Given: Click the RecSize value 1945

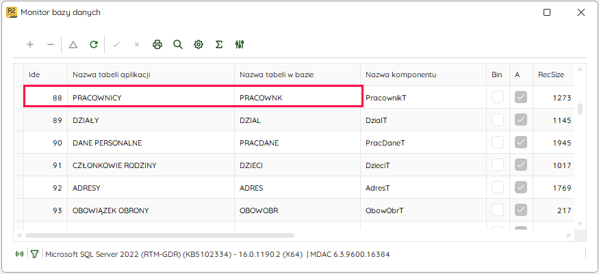Looking at the screenshot, I should click(x=562, y=143).
